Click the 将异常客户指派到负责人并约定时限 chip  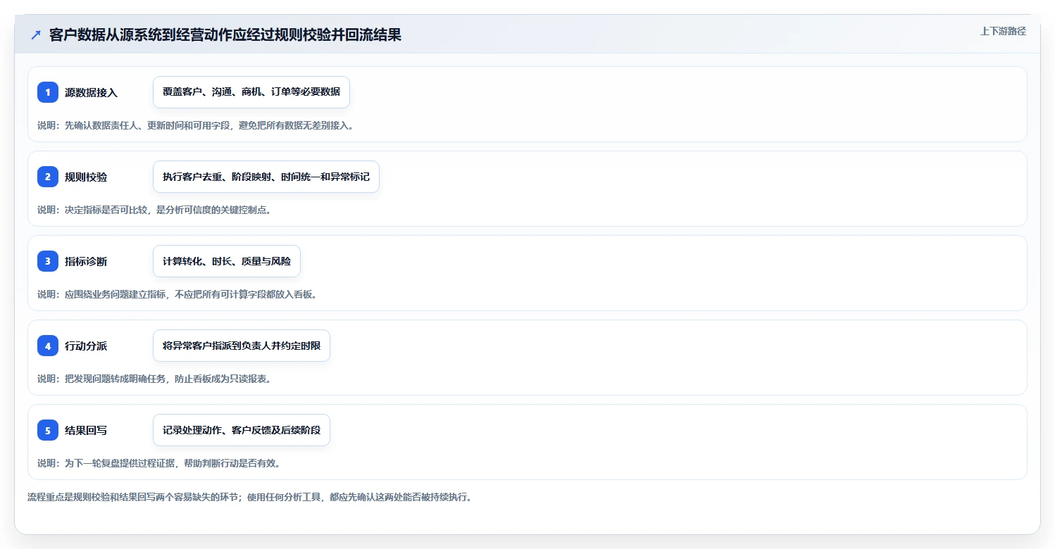click(242, 346)
